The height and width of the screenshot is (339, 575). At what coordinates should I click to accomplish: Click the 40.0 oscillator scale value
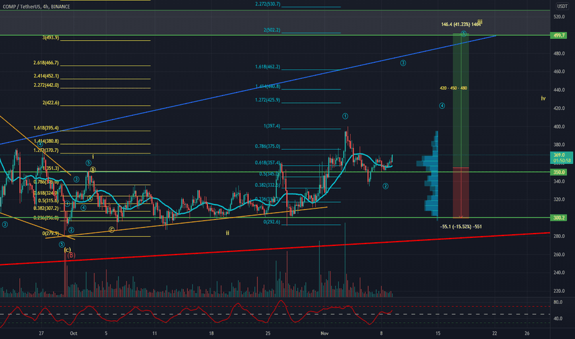558,319
